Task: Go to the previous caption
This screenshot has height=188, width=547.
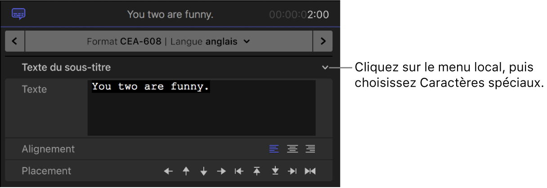Action: coord(15,41)
